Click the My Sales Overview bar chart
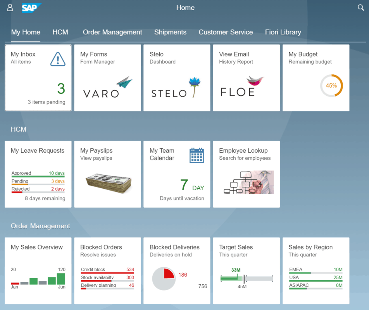Screen dimensions: 369x310 point(38,279)
